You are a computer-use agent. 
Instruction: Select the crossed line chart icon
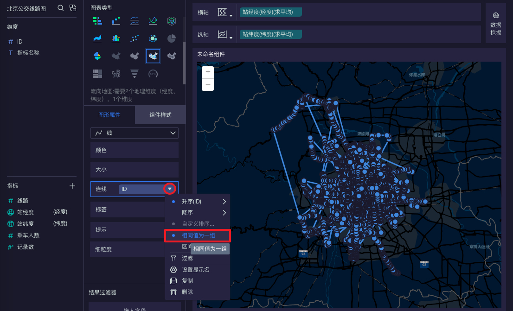153,21
